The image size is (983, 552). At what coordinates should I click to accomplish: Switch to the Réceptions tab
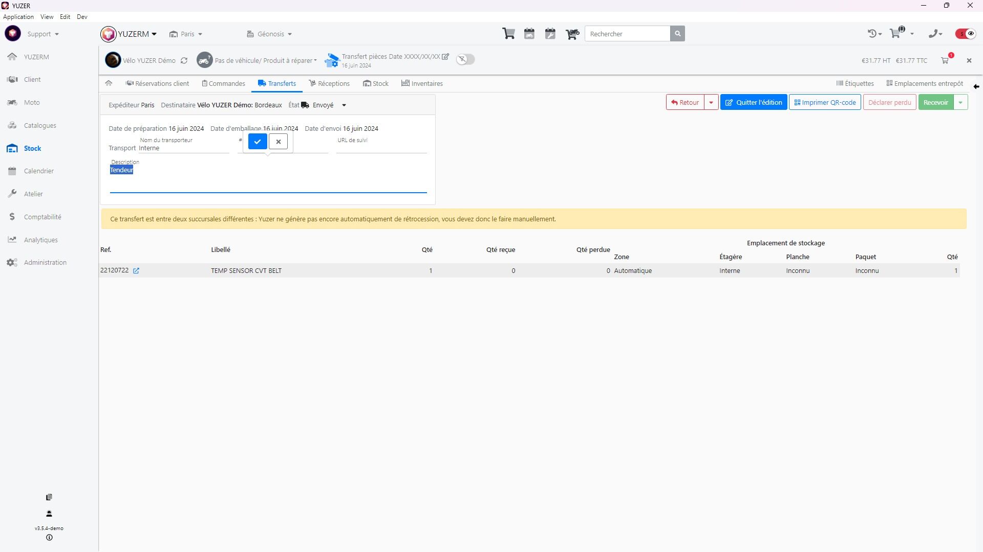pyautogui.click(x=329, y=83)
